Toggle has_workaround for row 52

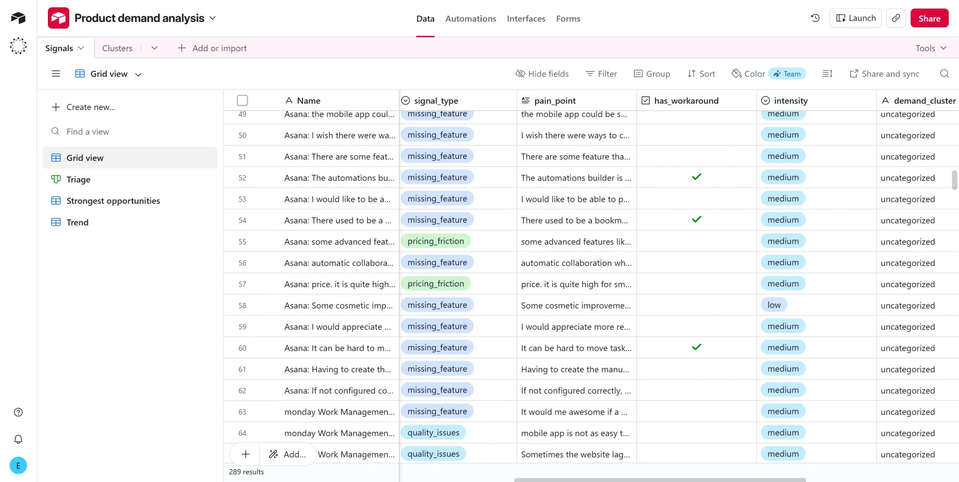pos(697,178)
